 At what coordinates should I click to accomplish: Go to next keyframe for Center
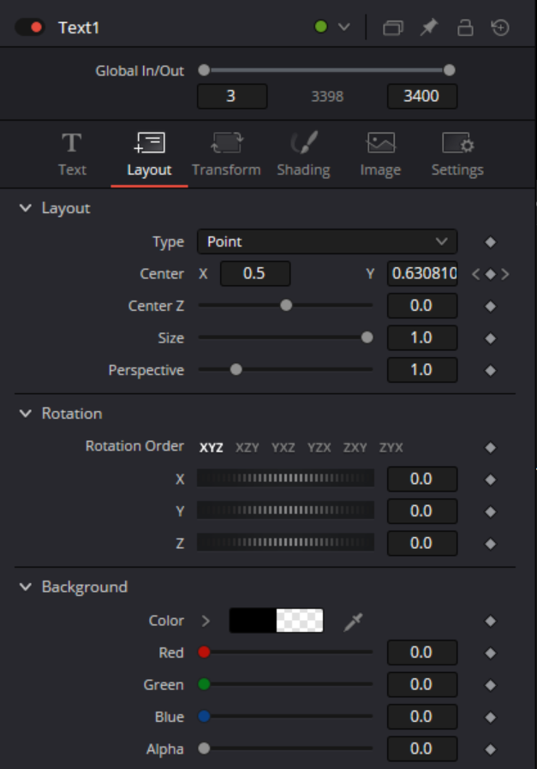[x=505, y=274]
